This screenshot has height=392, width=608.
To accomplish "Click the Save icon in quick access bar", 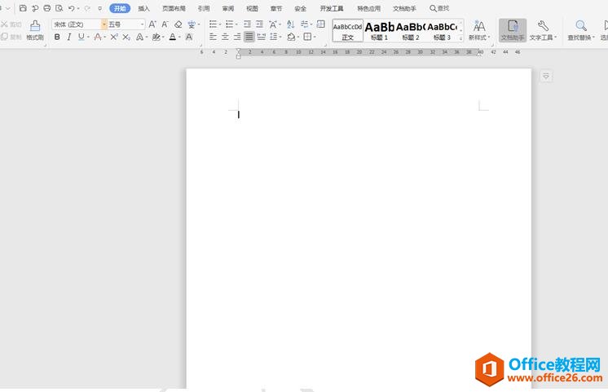I will [23, 8].
